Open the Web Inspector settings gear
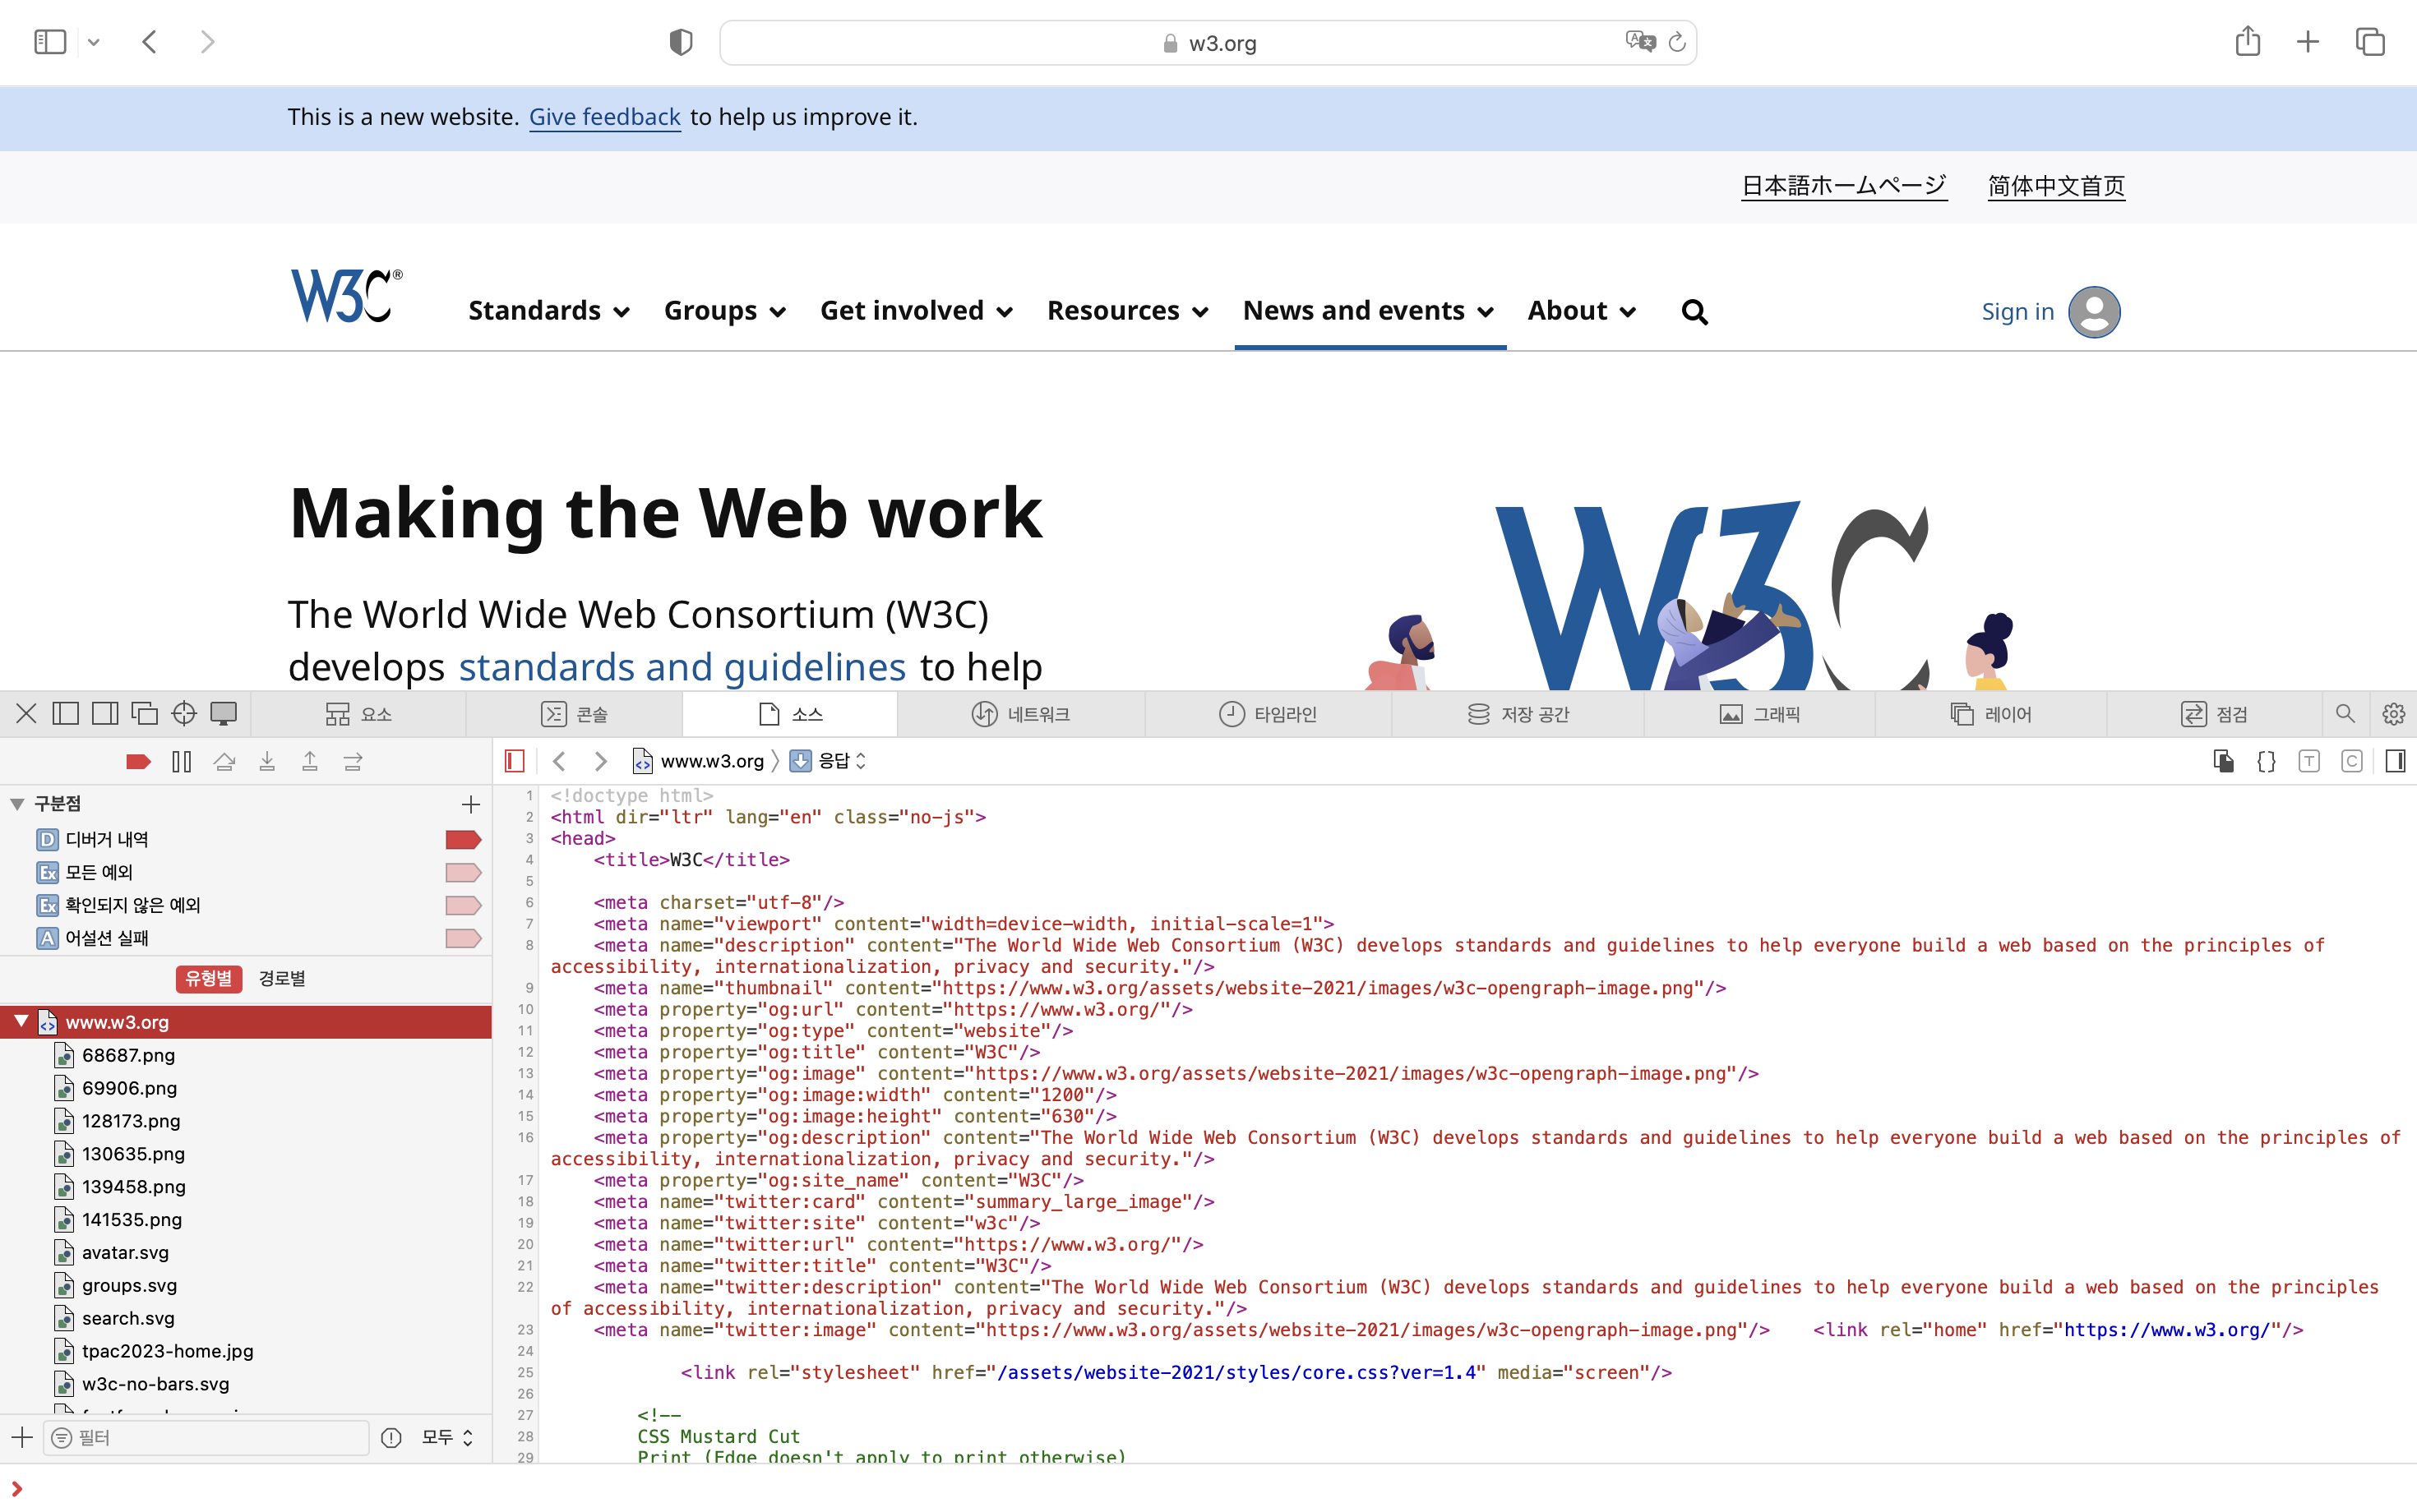The height and width of the screenshot is (1512, 2417). click(x=2393, y=713)
